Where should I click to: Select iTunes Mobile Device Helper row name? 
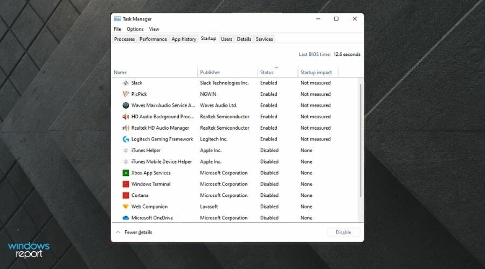pos(162,161)
